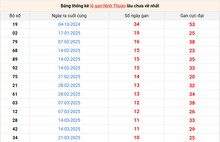Click max gan value 33 in row 28

tap(192, 120)
